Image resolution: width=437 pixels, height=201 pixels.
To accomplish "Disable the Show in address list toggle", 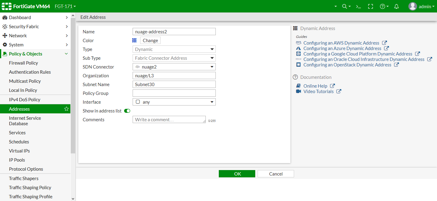I will (127, 111).
